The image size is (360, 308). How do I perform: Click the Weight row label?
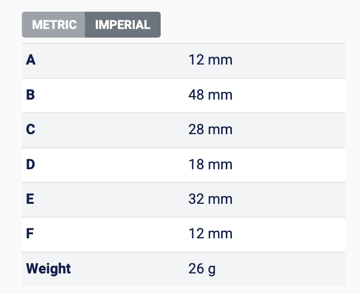(x=48, y=268)
